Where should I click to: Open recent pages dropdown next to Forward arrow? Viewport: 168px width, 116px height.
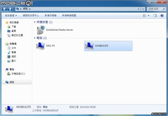coord(14,9)
